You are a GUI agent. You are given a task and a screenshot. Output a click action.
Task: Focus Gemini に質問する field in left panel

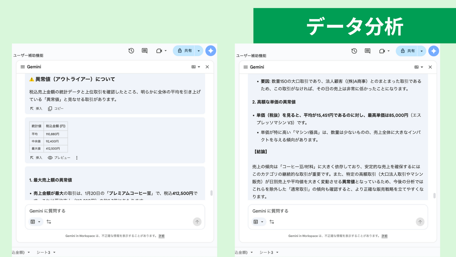click(115, 211)
